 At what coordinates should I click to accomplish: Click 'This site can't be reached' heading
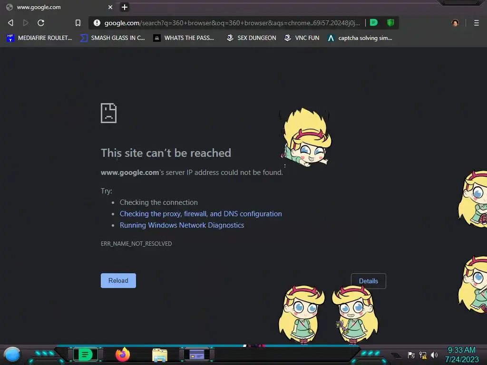(166, 153)
